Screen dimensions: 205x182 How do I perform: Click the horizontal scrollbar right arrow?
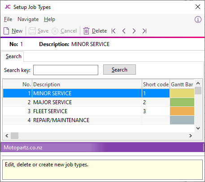(191, 135)
